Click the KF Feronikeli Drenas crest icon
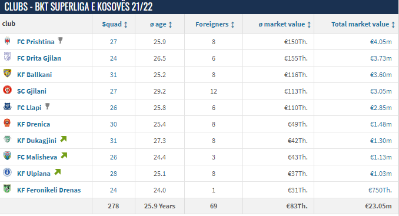The width and height of the screenshot is (399, 216). click(x=8, y=188)
